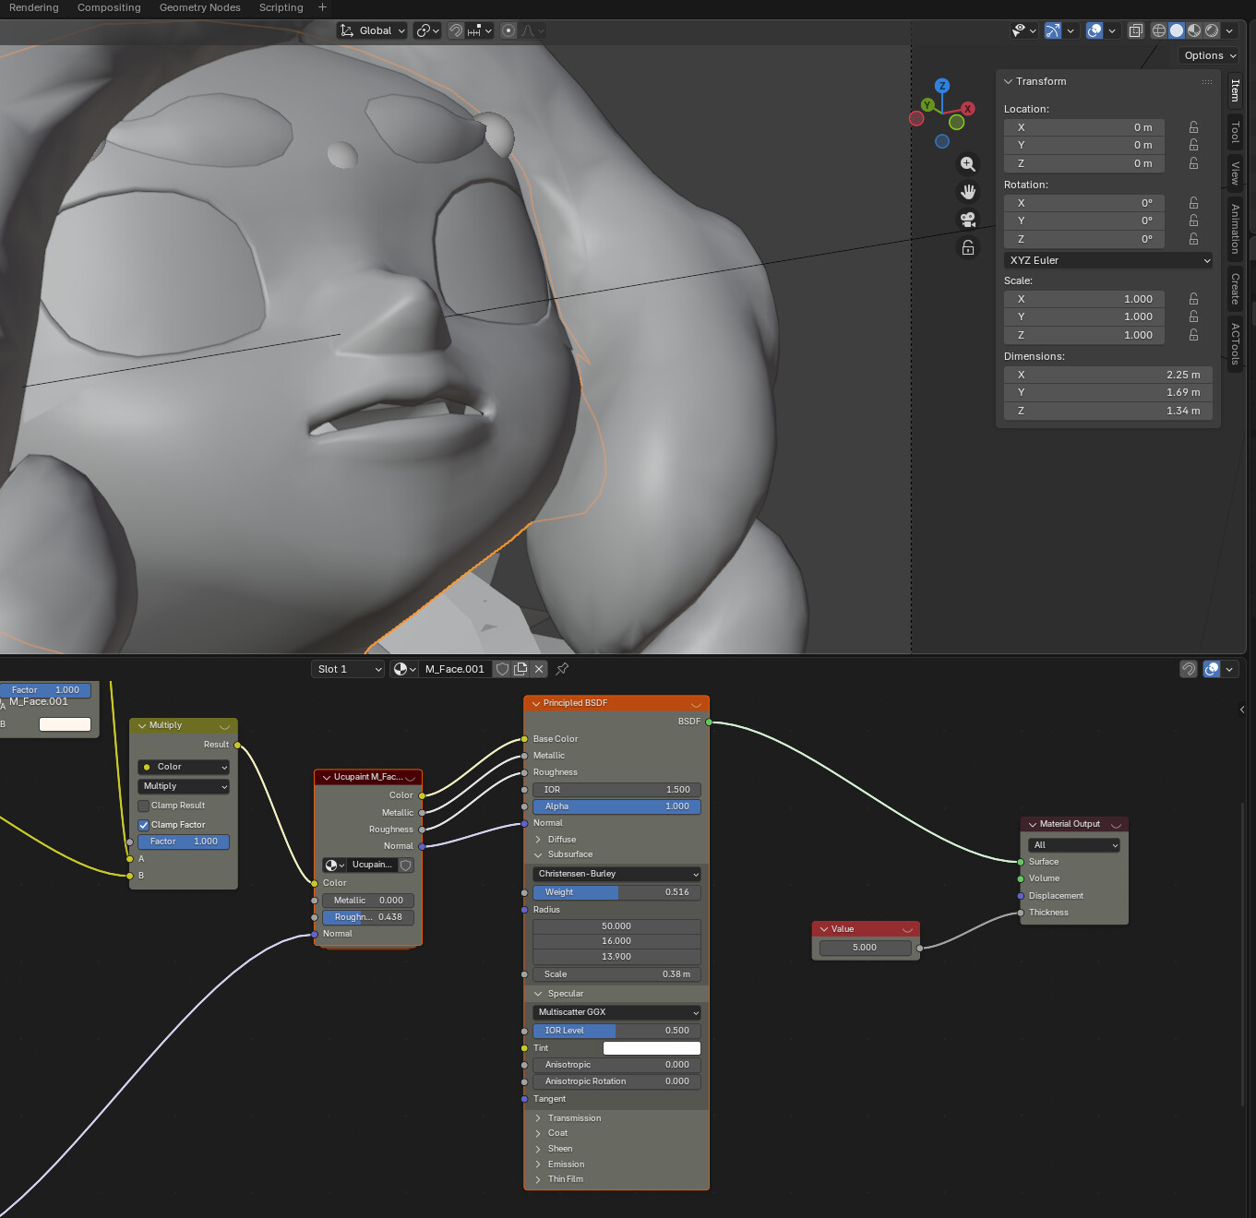This screenshot has width=1256, height=1218.
Task: Click the viewport lock rotation icon
Action: click(968, 247)
